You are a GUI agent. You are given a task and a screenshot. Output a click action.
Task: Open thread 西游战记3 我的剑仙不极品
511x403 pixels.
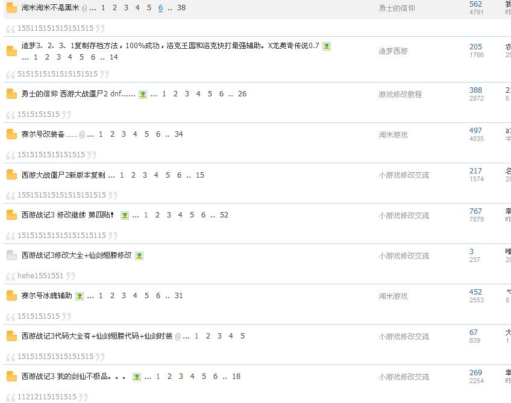pos(74,376)
